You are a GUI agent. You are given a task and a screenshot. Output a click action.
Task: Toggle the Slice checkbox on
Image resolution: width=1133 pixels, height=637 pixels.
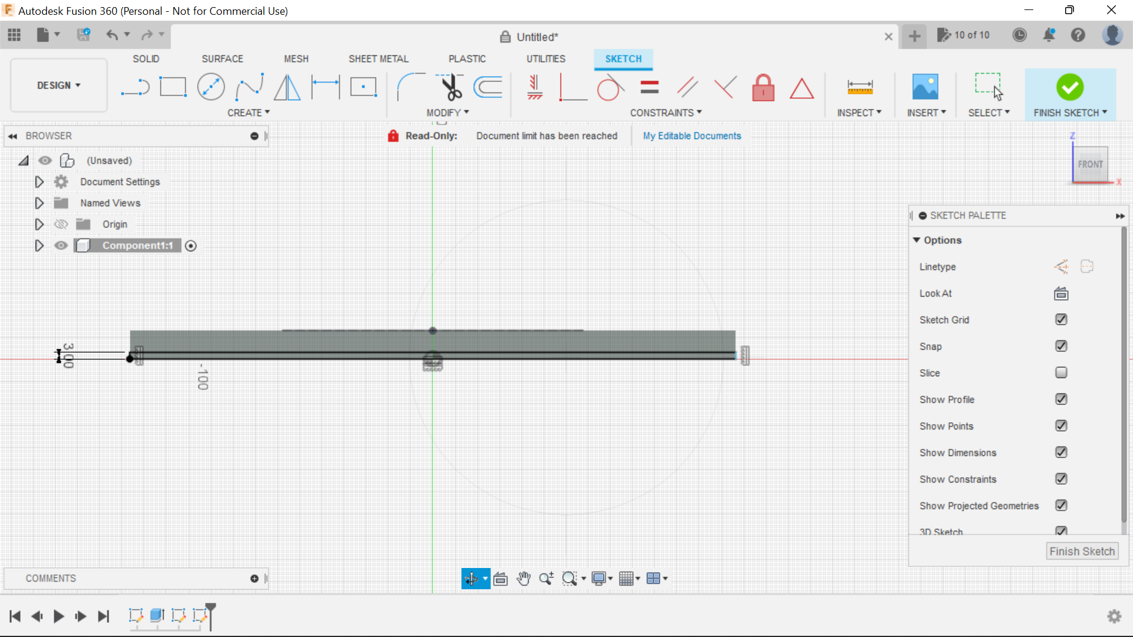tap(1060, 372)
